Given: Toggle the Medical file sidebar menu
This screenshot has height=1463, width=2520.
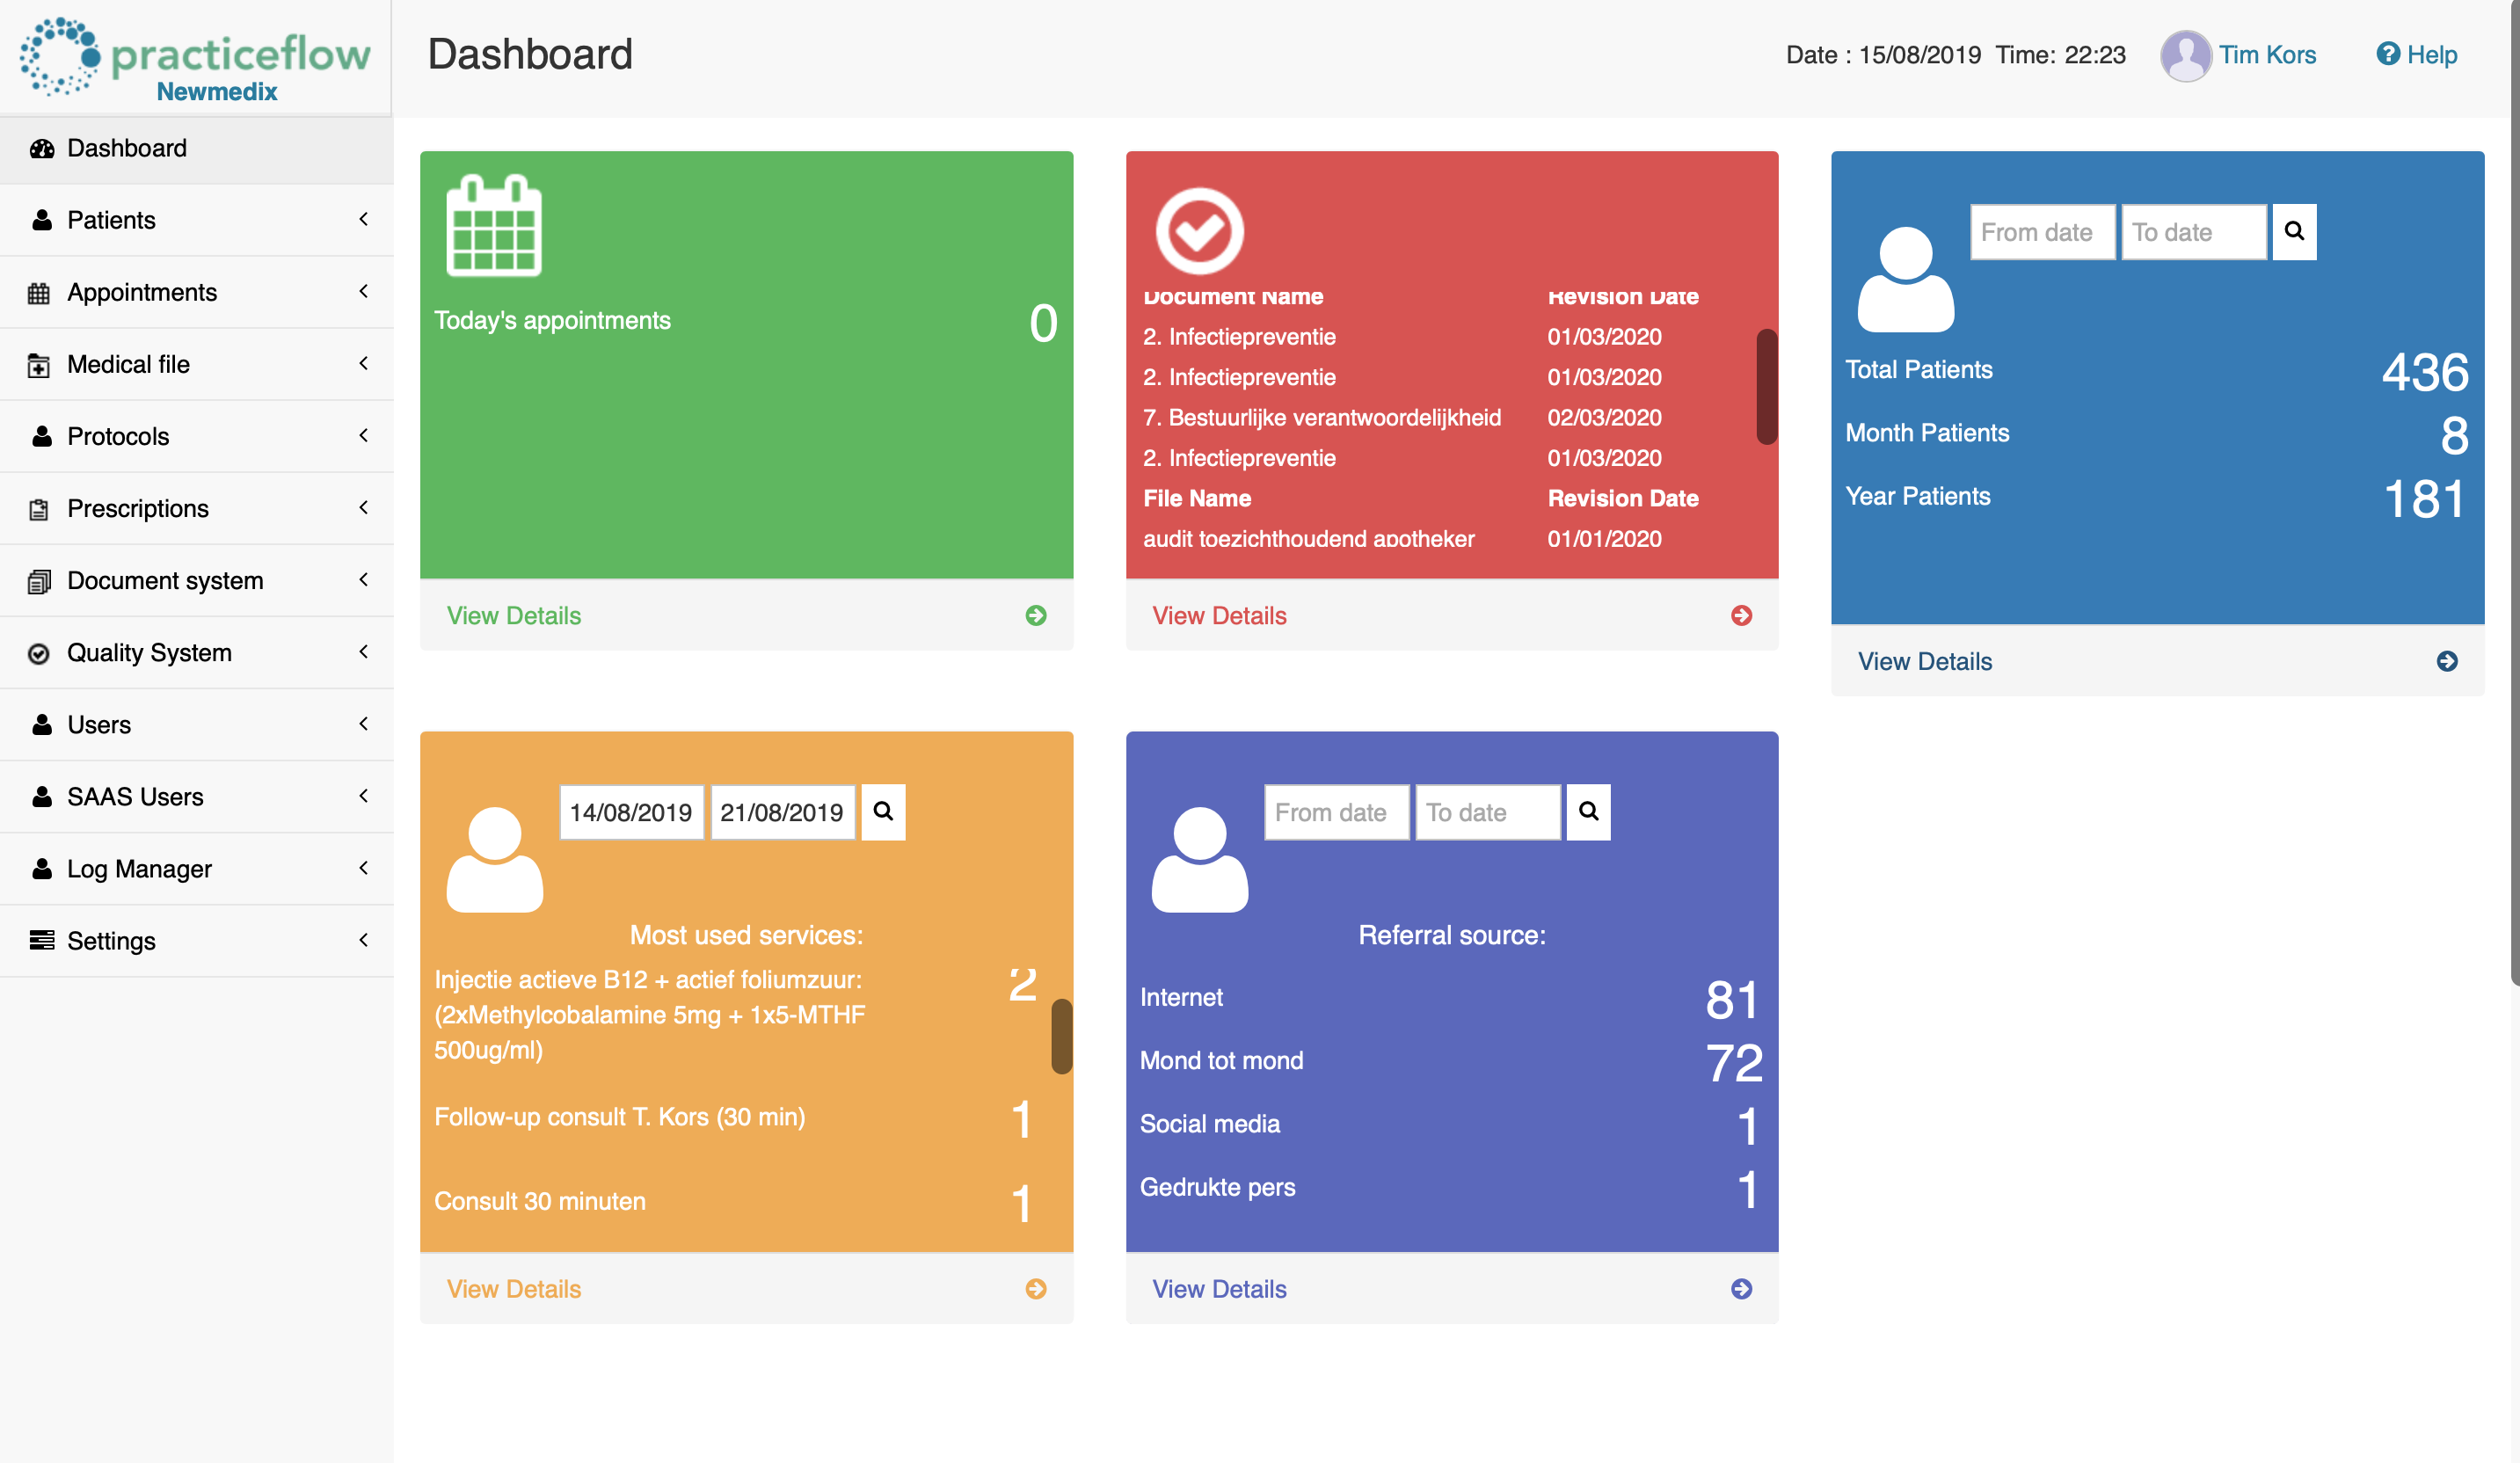Looking at the screenshot, I should 195,364.
